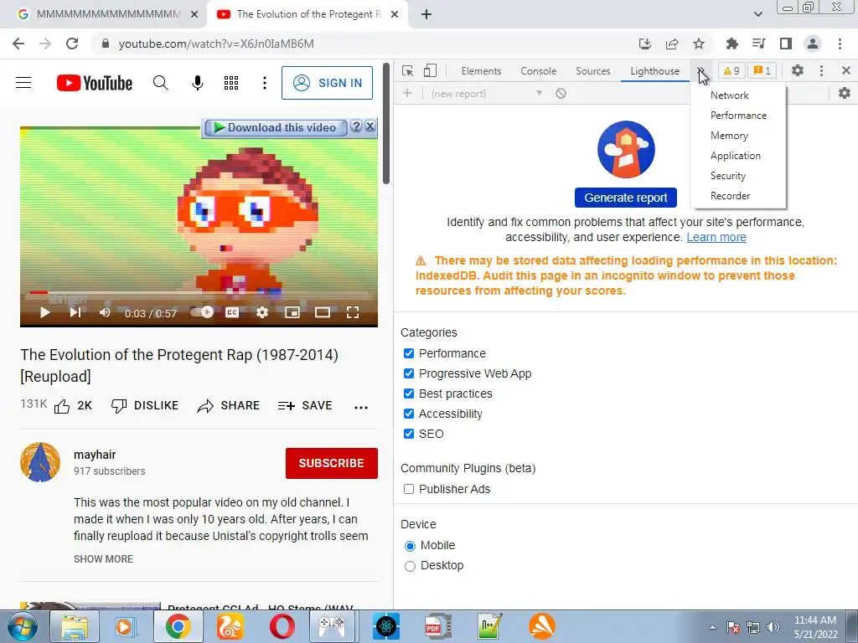Open more actions ellipsis under video
The image size is (858, 643).
[x=361, y=408]
